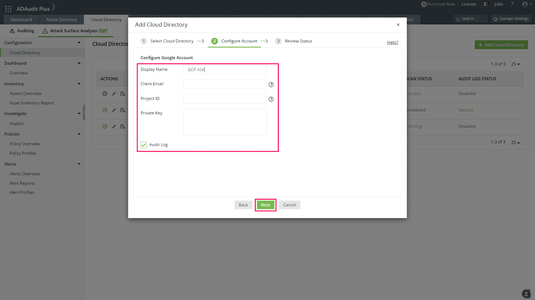Image resolution: width=535 pixels, height=300 pixels.
Task: Collapse the Configuration section
Action: [79, 42]
